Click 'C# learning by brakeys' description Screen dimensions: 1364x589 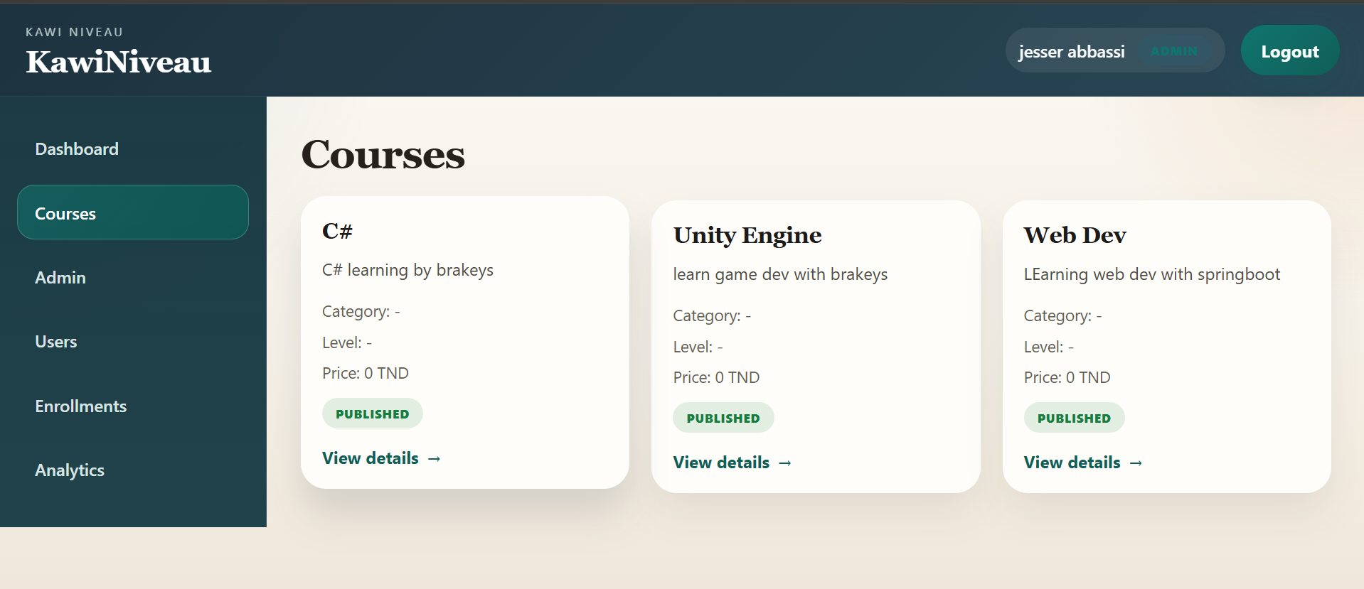[407, 271]
